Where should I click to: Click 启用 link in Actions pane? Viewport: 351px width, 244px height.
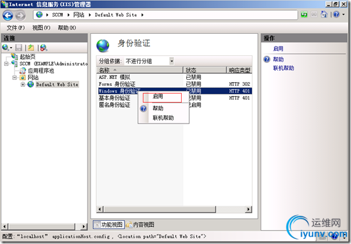[278, 49]
